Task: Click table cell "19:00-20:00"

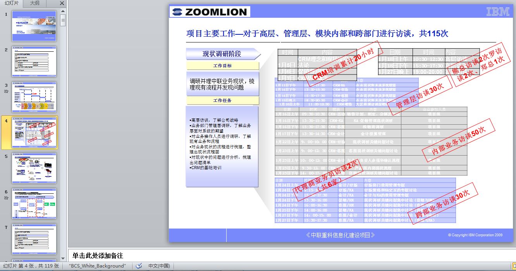Action: point(428,72)
